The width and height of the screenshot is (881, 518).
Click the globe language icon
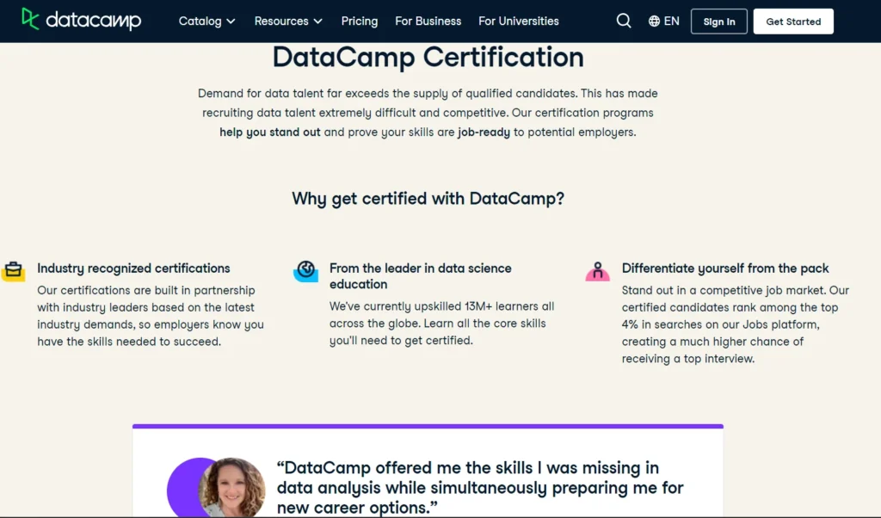click(654, 21)
